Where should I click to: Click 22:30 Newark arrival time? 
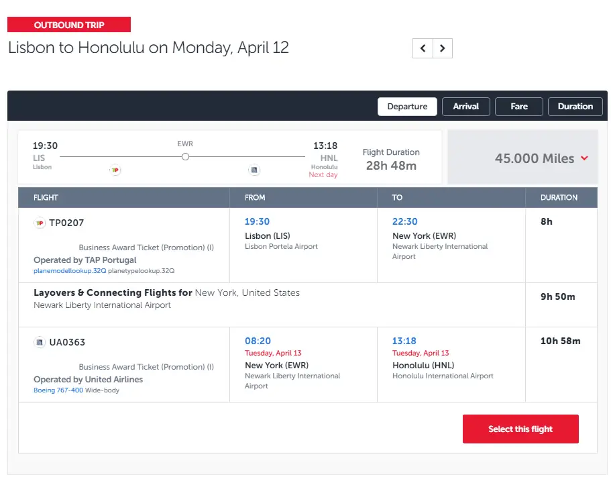pos(404,221)
